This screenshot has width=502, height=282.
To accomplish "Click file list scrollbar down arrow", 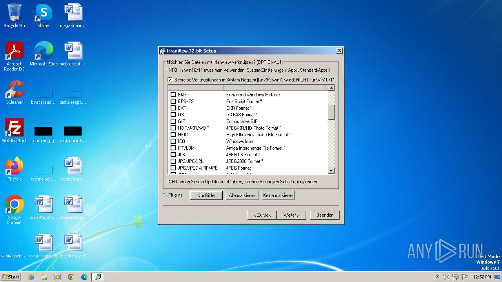I will [331, 171].
